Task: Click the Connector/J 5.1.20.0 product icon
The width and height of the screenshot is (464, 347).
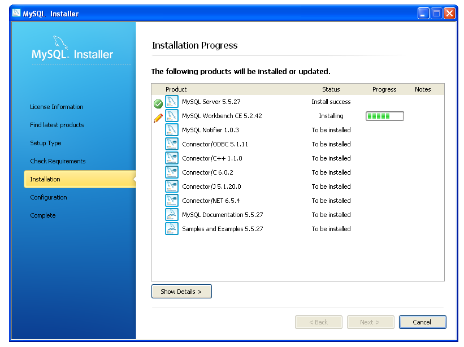Action: [172, 186]
